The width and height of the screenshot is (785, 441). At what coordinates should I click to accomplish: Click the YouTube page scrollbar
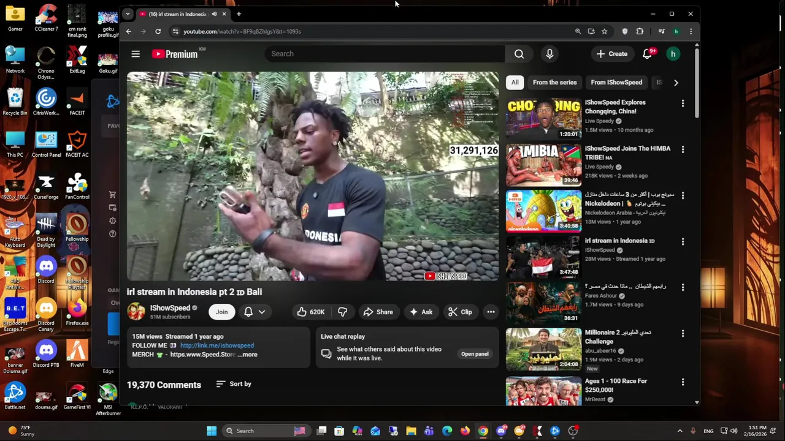point(697,83)
